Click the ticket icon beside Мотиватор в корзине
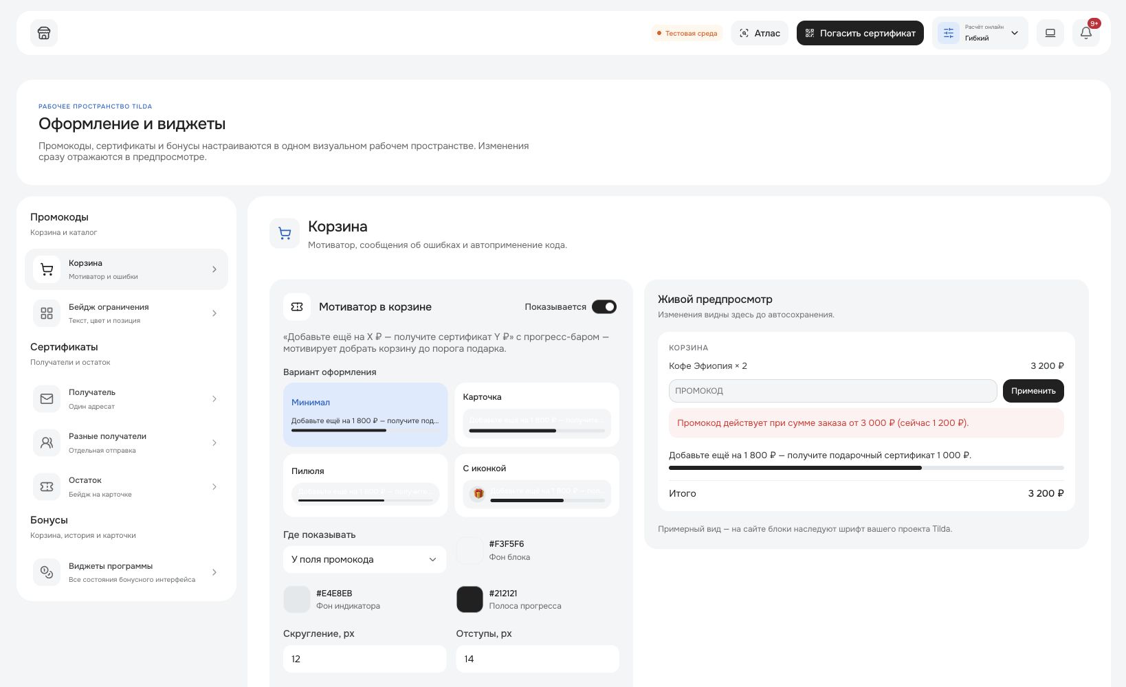 (297, 307)
